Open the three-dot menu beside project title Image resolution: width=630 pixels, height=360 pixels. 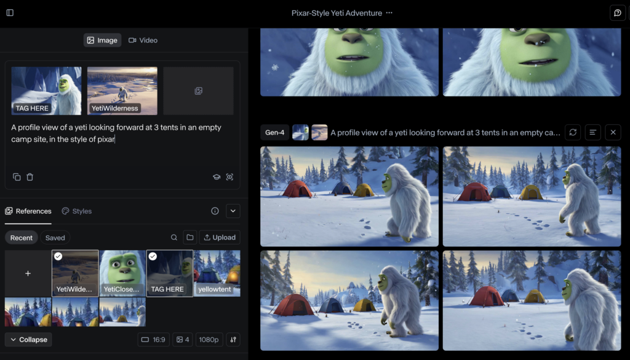(x=389, y=13)
